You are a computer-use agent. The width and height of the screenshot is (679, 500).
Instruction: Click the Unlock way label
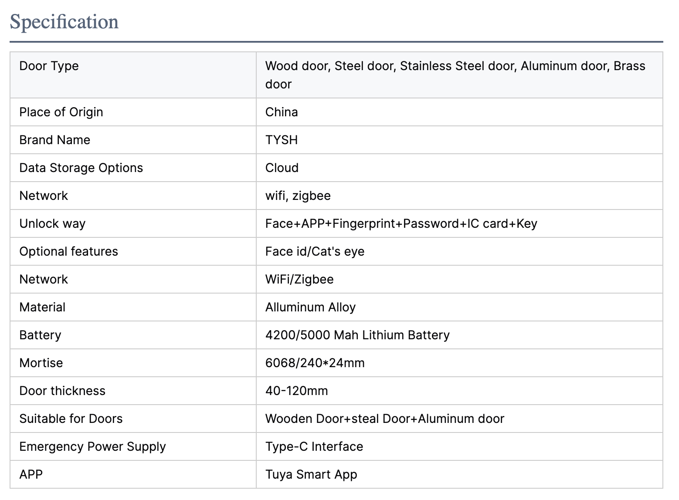(x=52, y=224)
